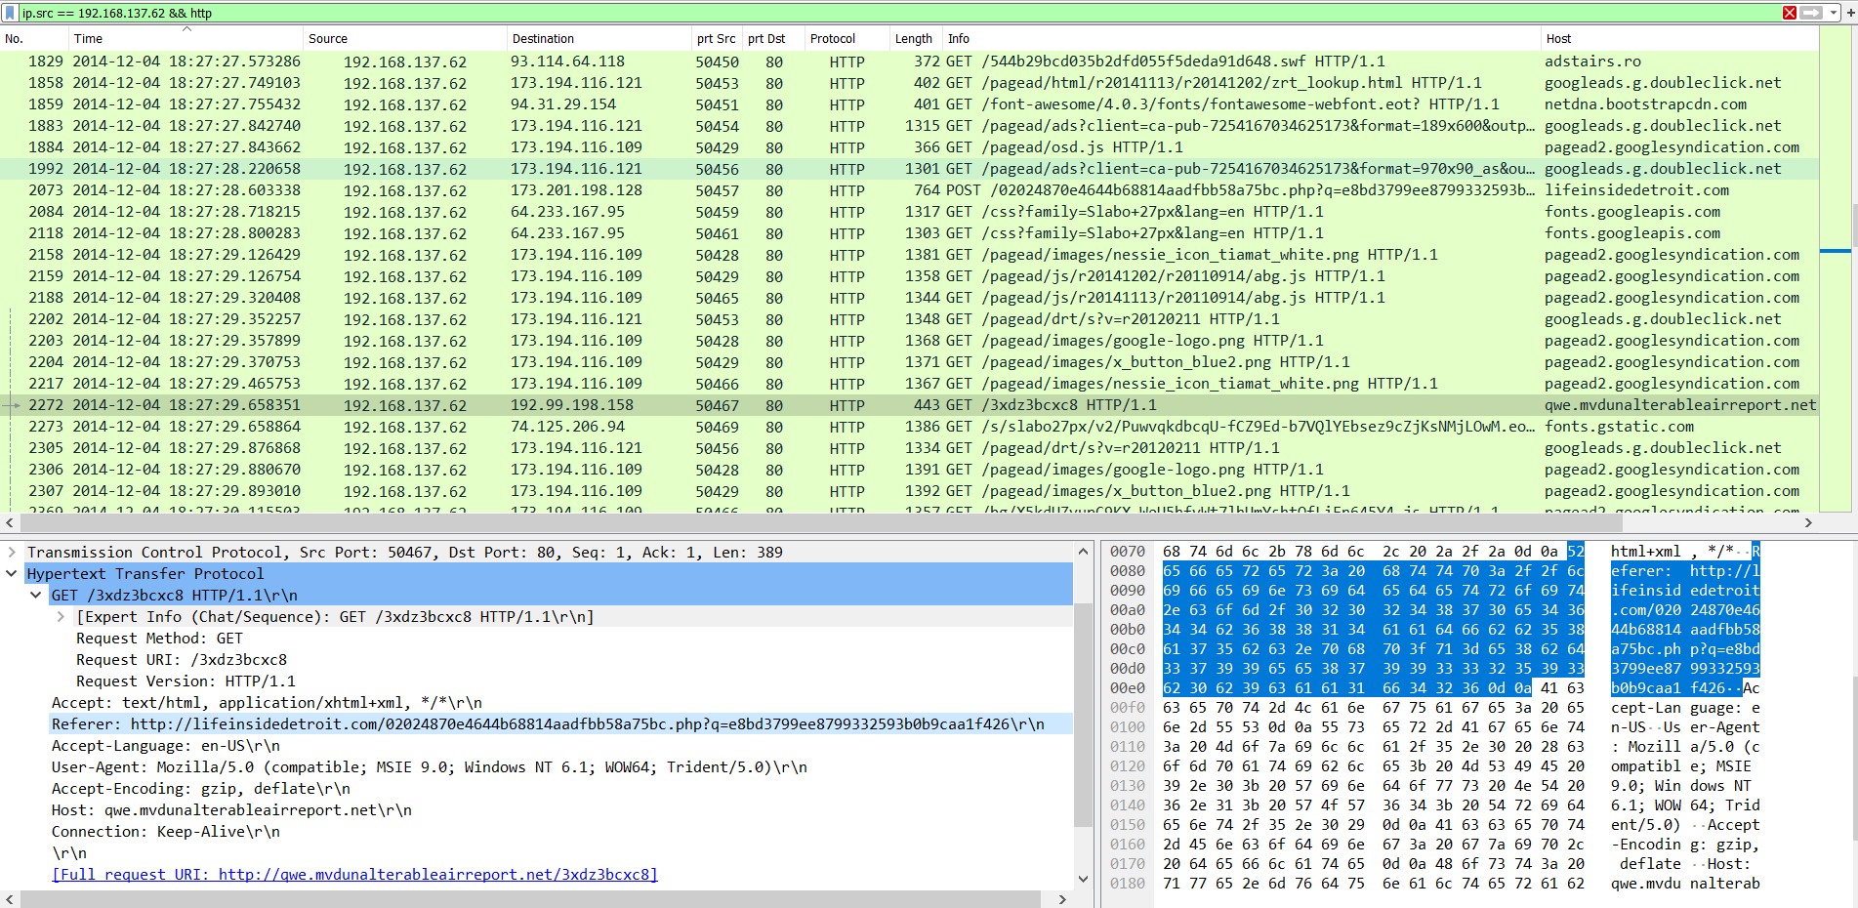
Task: Select the Connection: Keep-Alive line
Action: coord(165,832)
